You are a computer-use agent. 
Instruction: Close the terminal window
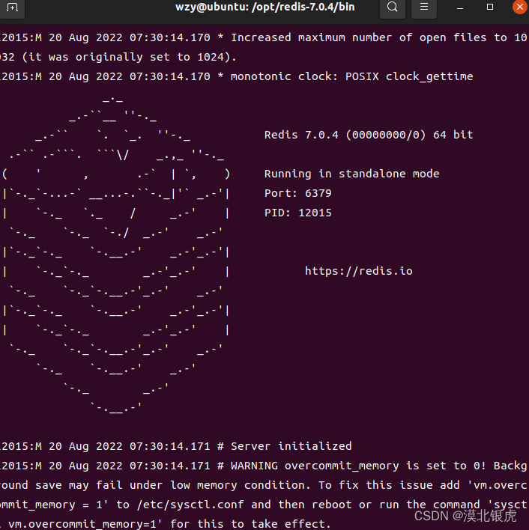tap(520, 7)
